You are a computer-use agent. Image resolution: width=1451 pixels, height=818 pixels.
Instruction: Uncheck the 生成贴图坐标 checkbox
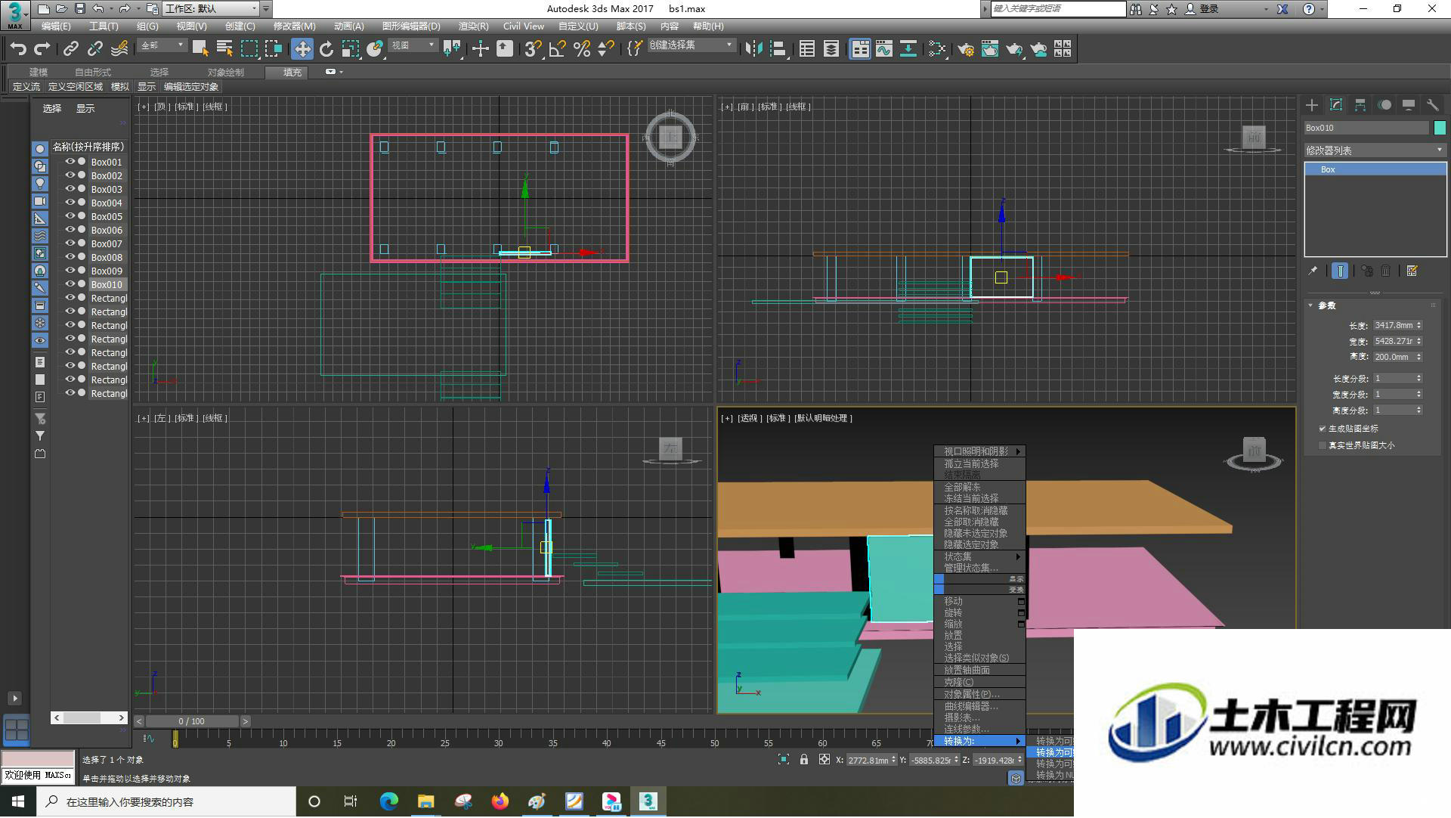click(1323, 429)
